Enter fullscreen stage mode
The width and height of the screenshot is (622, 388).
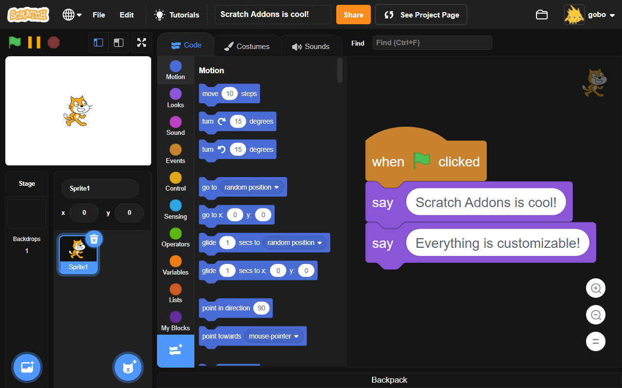coord(141,42)
